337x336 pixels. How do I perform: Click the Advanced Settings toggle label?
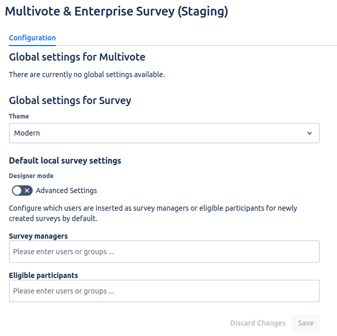click(66, 191)
